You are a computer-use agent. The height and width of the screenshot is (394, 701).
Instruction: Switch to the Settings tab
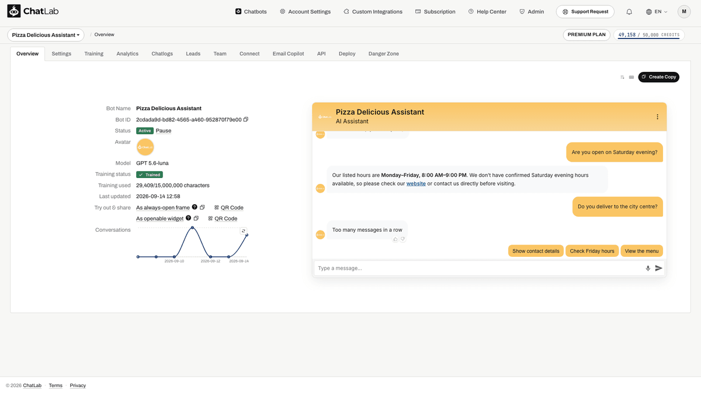pos(61,54)
